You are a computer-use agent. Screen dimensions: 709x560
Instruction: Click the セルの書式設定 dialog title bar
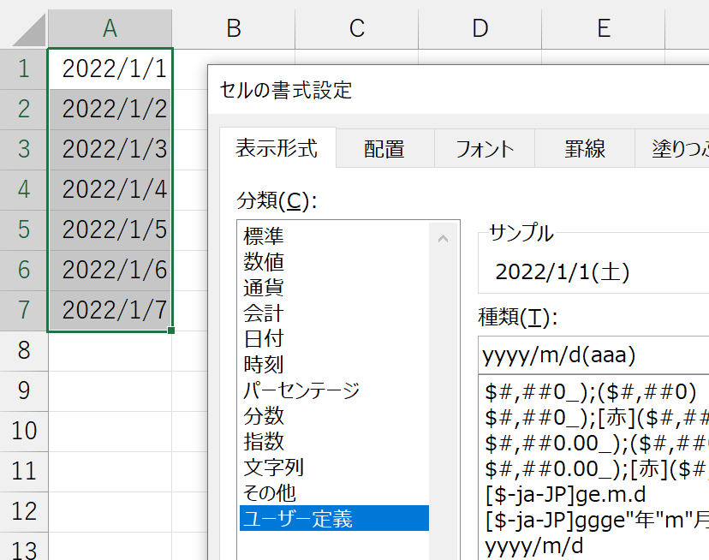tap(458, 90)
